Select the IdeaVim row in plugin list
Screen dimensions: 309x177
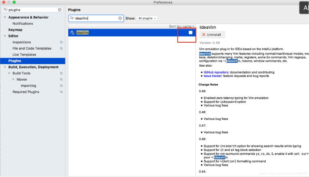[132, 32]
